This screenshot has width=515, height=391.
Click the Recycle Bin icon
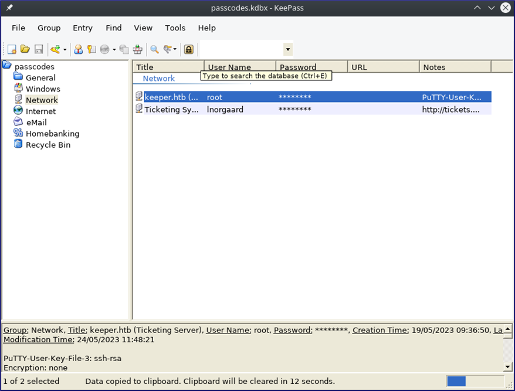[18, 144]
